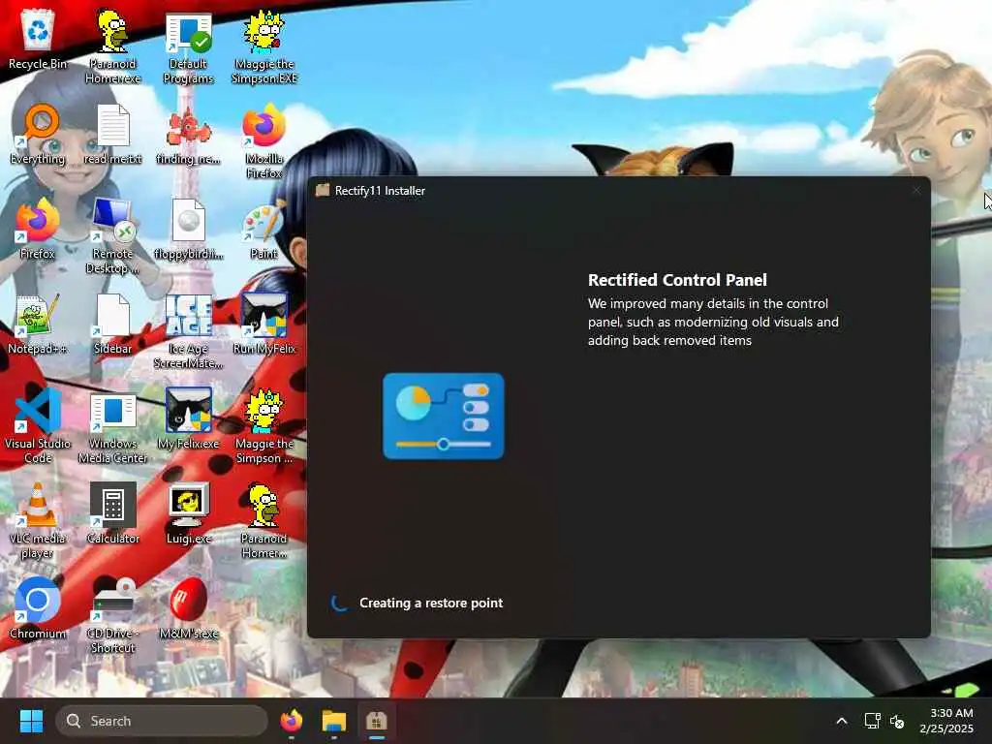The image size is (992, 744).
Task: Open Visual Studio Code shortcut
Action: tap(38, 426)
